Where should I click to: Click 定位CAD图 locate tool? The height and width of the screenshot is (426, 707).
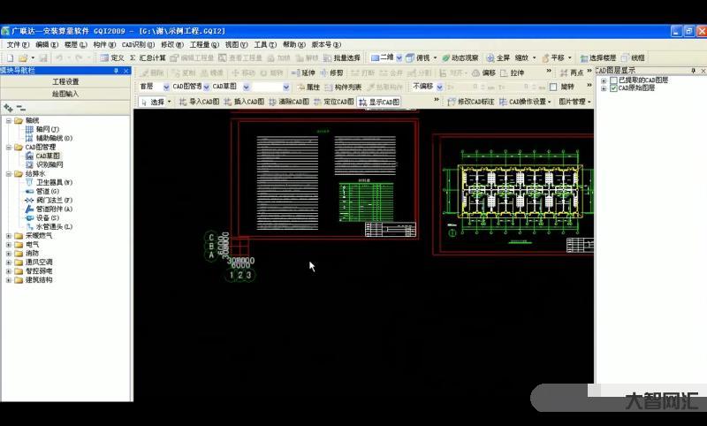click(334, 102)
